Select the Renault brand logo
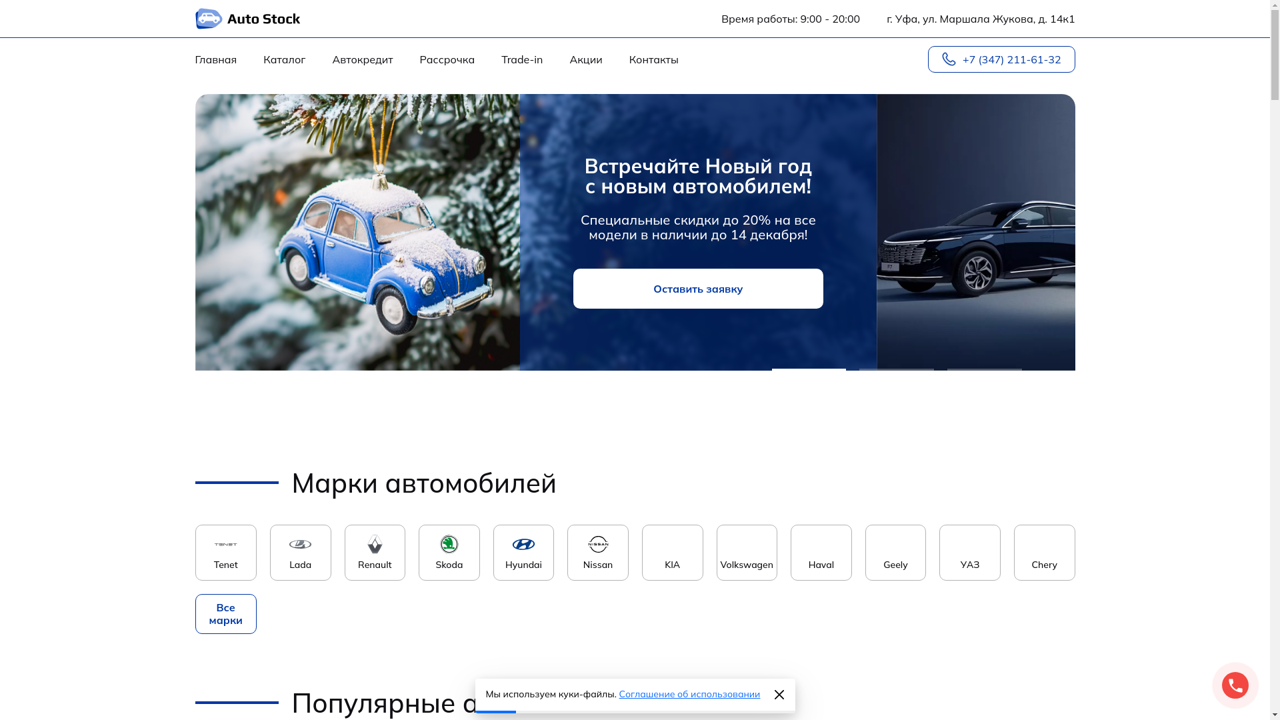The image size is (1280, 720). (375, 544)
